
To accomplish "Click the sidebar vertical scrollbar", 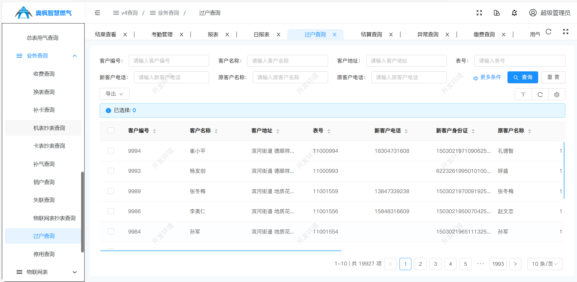I will pos(82,212).
